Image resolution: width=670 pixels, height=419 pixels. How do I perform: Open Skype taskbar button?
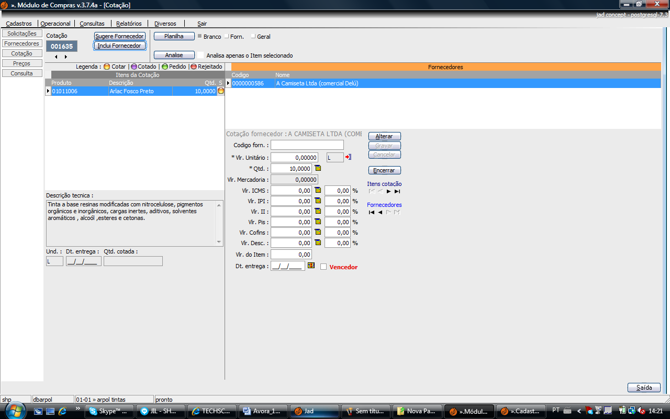point(109,411)
